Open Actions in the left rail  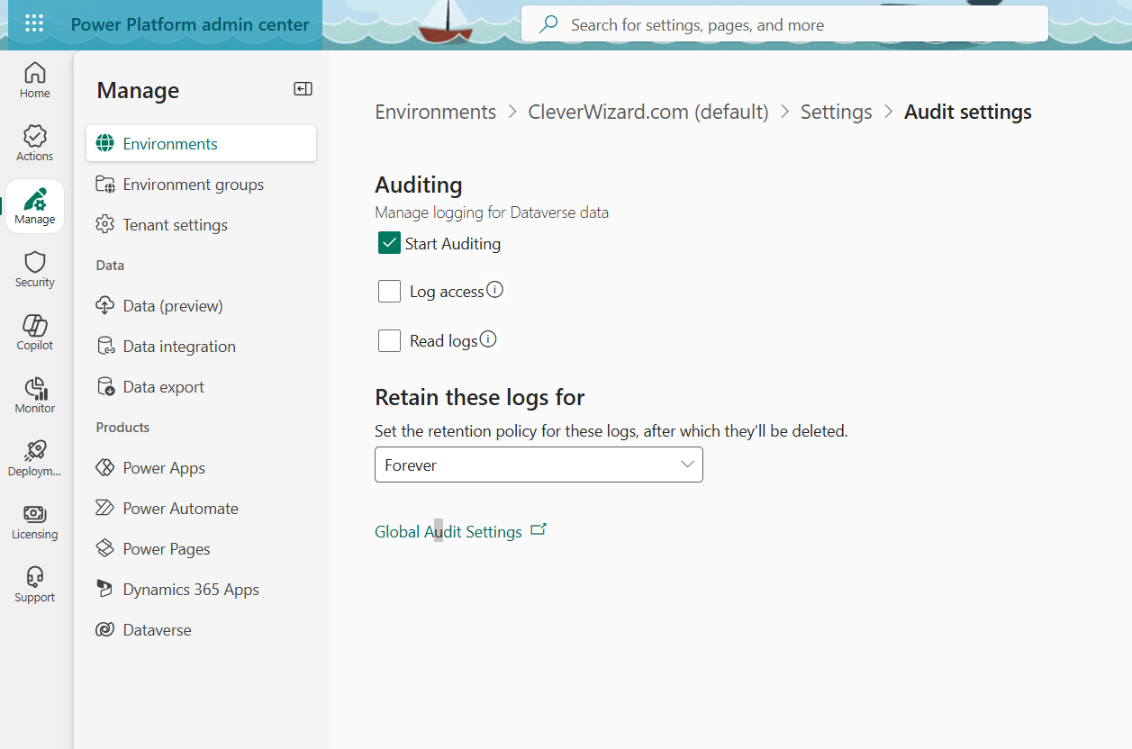tap(35, 135)
